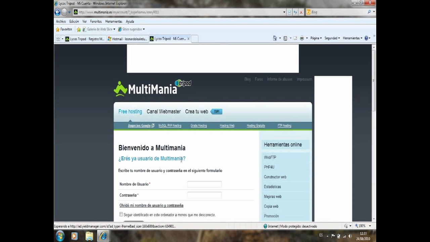
Task: Open Windows Media Player from taskbar
Action: pyautogui.click(x=74, y=236)
